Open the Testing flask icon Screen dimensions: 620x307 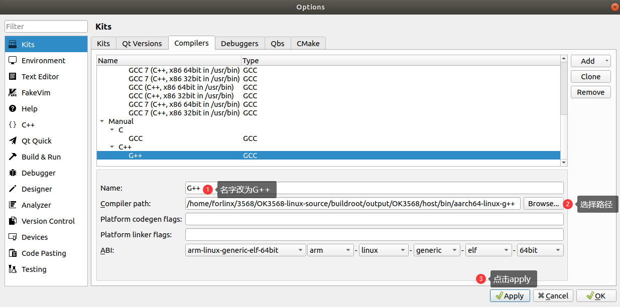click(x=13, y=269)
